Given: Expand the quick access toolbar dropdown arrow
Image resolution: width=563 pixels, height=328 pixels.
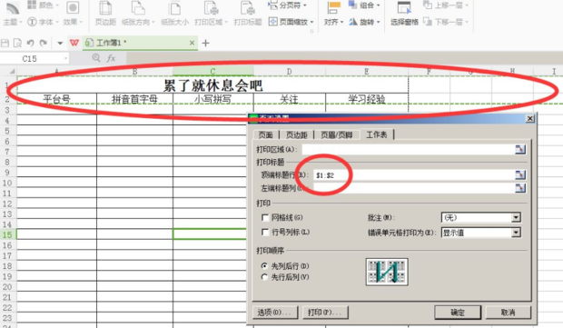Looking at the screenshot, I should (x=60, y=44).
